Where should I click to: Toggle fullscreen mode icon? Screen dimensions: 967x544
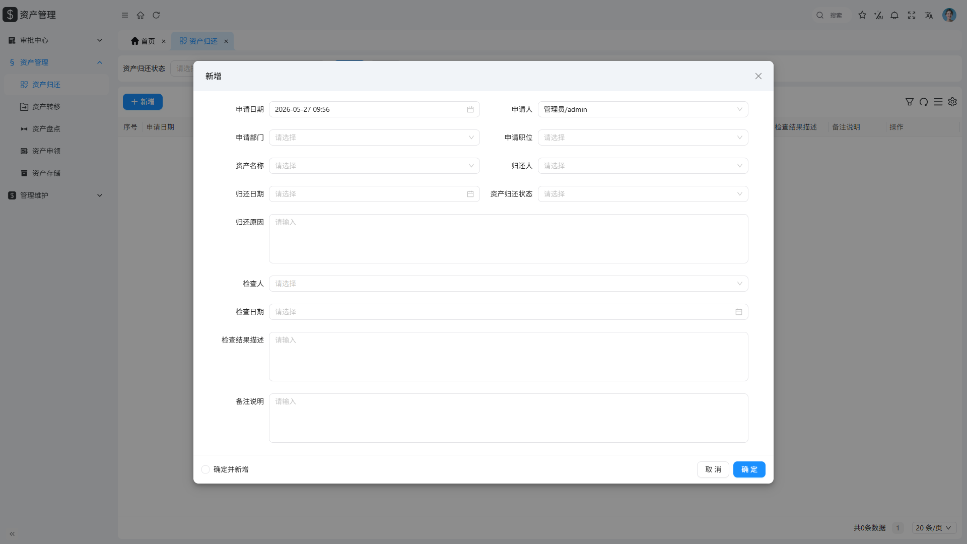click(912, 15)
